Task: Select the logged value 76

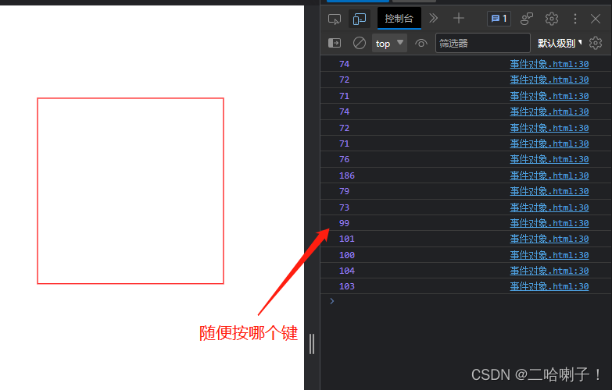Action: [x=344, y=159]
